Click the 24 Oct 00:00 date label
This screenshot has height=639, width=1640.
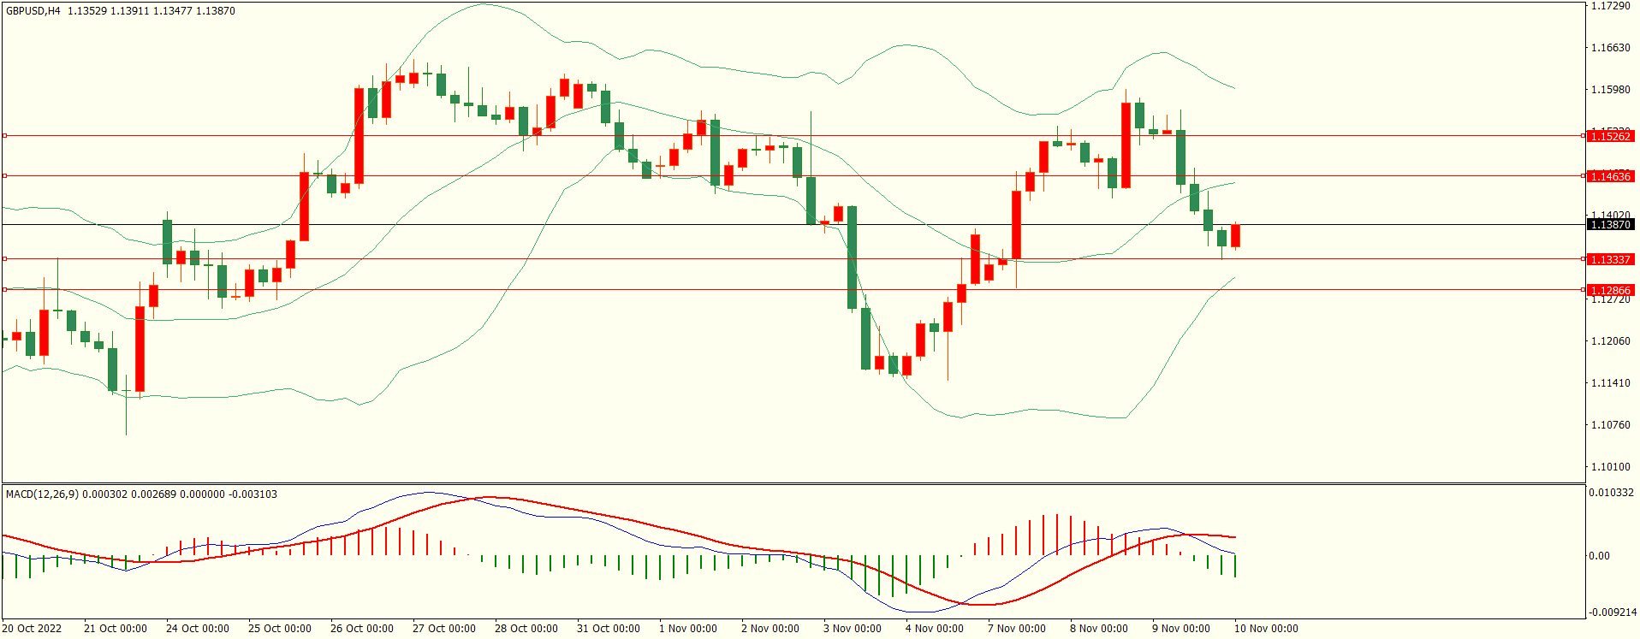click(x=198, y=629)
